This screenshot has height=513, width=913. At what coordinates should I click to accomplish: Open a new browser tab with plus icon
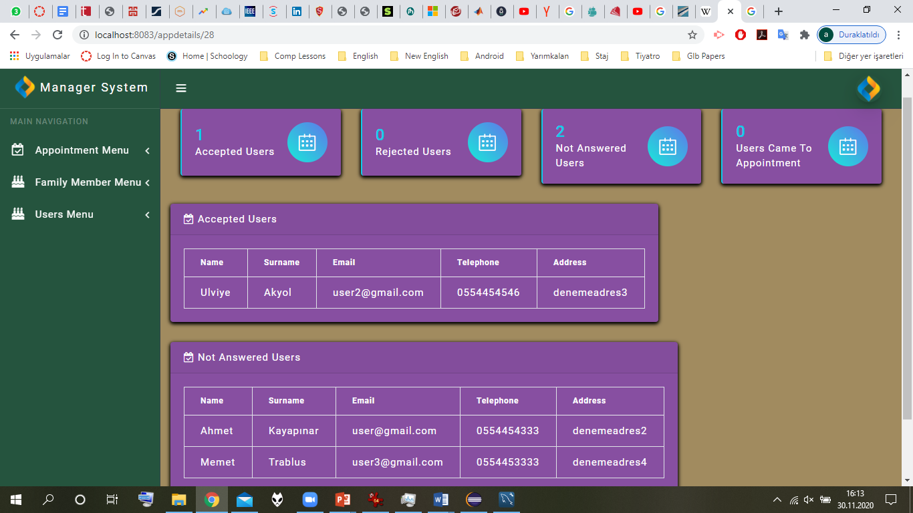coord(779,11)
